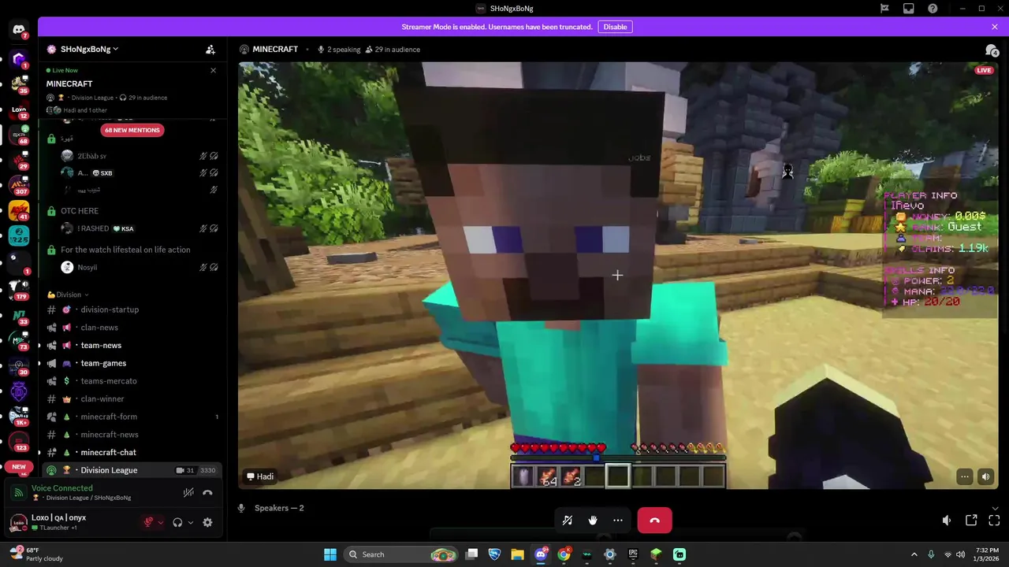1009x567 pixels.
Task: Dismiss the Streamer Mode banner with X
Action: coord(995,27)
